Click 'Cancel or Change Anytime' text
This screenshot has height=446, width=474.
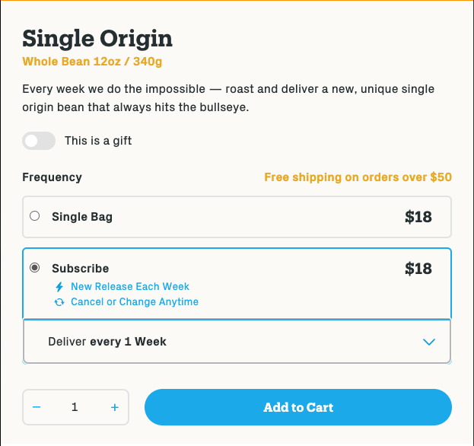pos(134,302)
